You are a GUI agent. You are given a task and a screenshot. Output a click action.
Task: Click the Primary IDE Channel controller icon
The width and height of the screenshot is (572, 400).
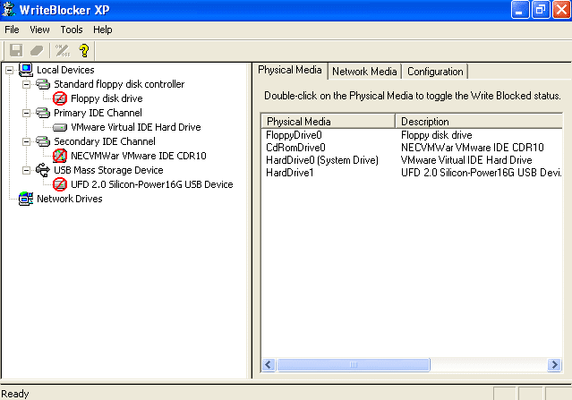pos(43,113)
